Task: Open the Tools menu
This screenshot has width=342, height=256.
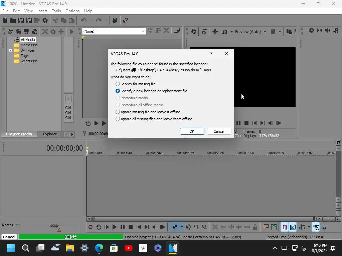Action: pos(56,11)
